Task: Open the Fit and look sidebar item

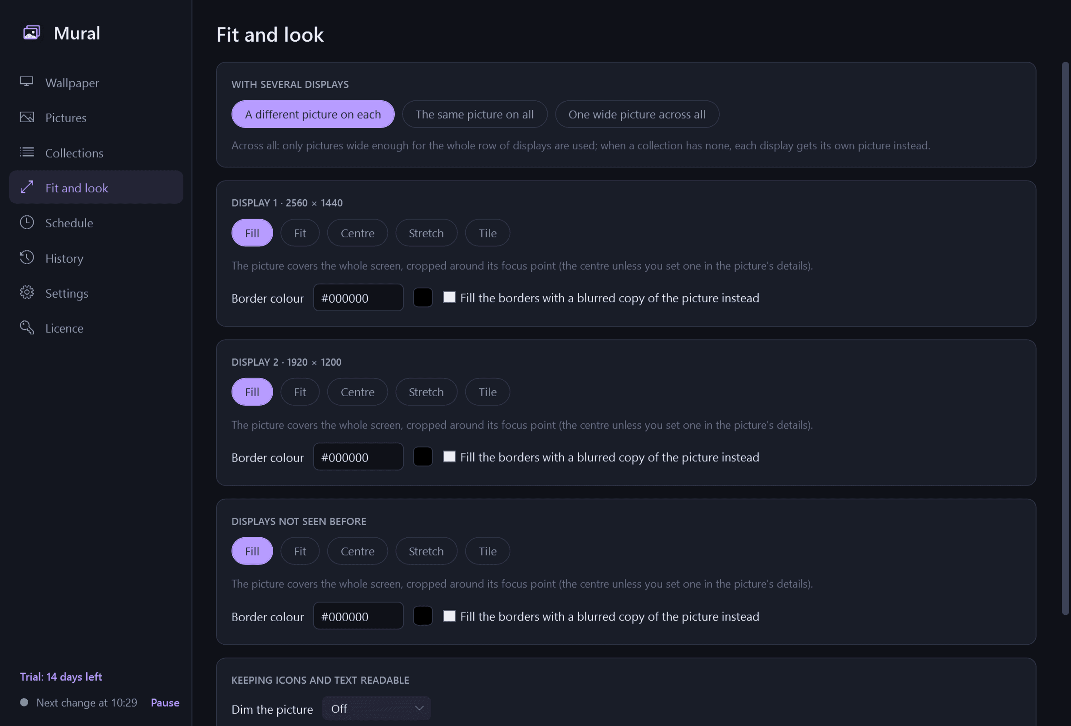Action: tap(96, 187)
